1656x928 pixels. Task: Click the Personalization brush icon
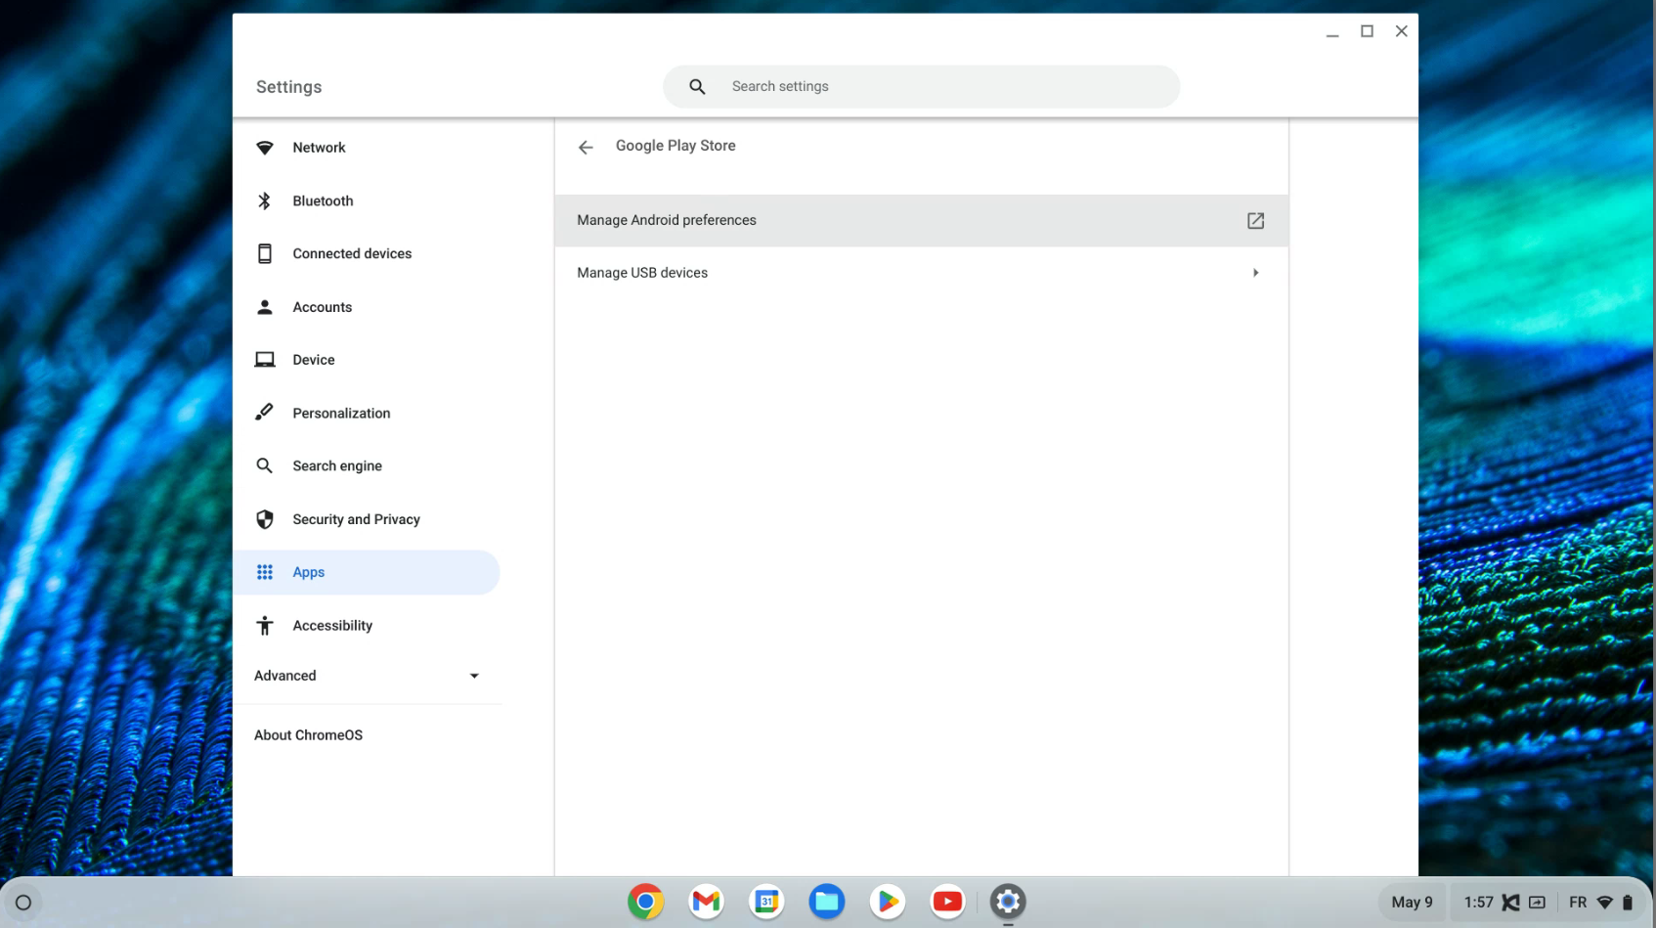tap(265, 413)
